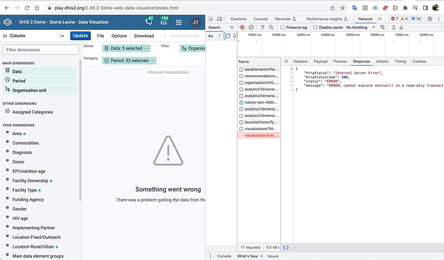Toggle device toolbar emulation mode
The height and width of the screenshot is (260, 444).
pyautogui.click(x=220, y=19)
